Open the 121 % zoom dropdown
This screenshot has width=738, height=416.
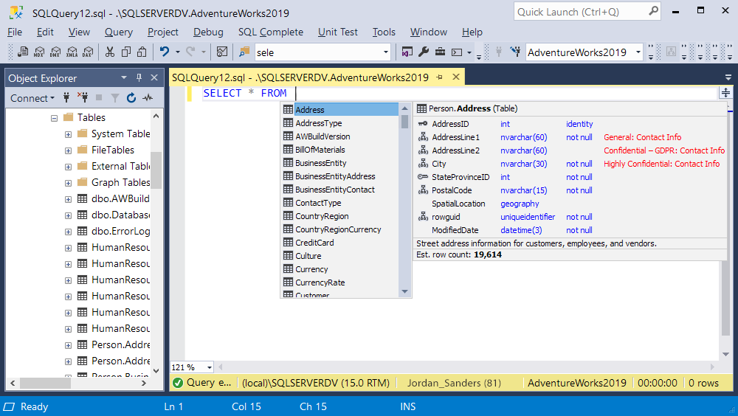210,367
